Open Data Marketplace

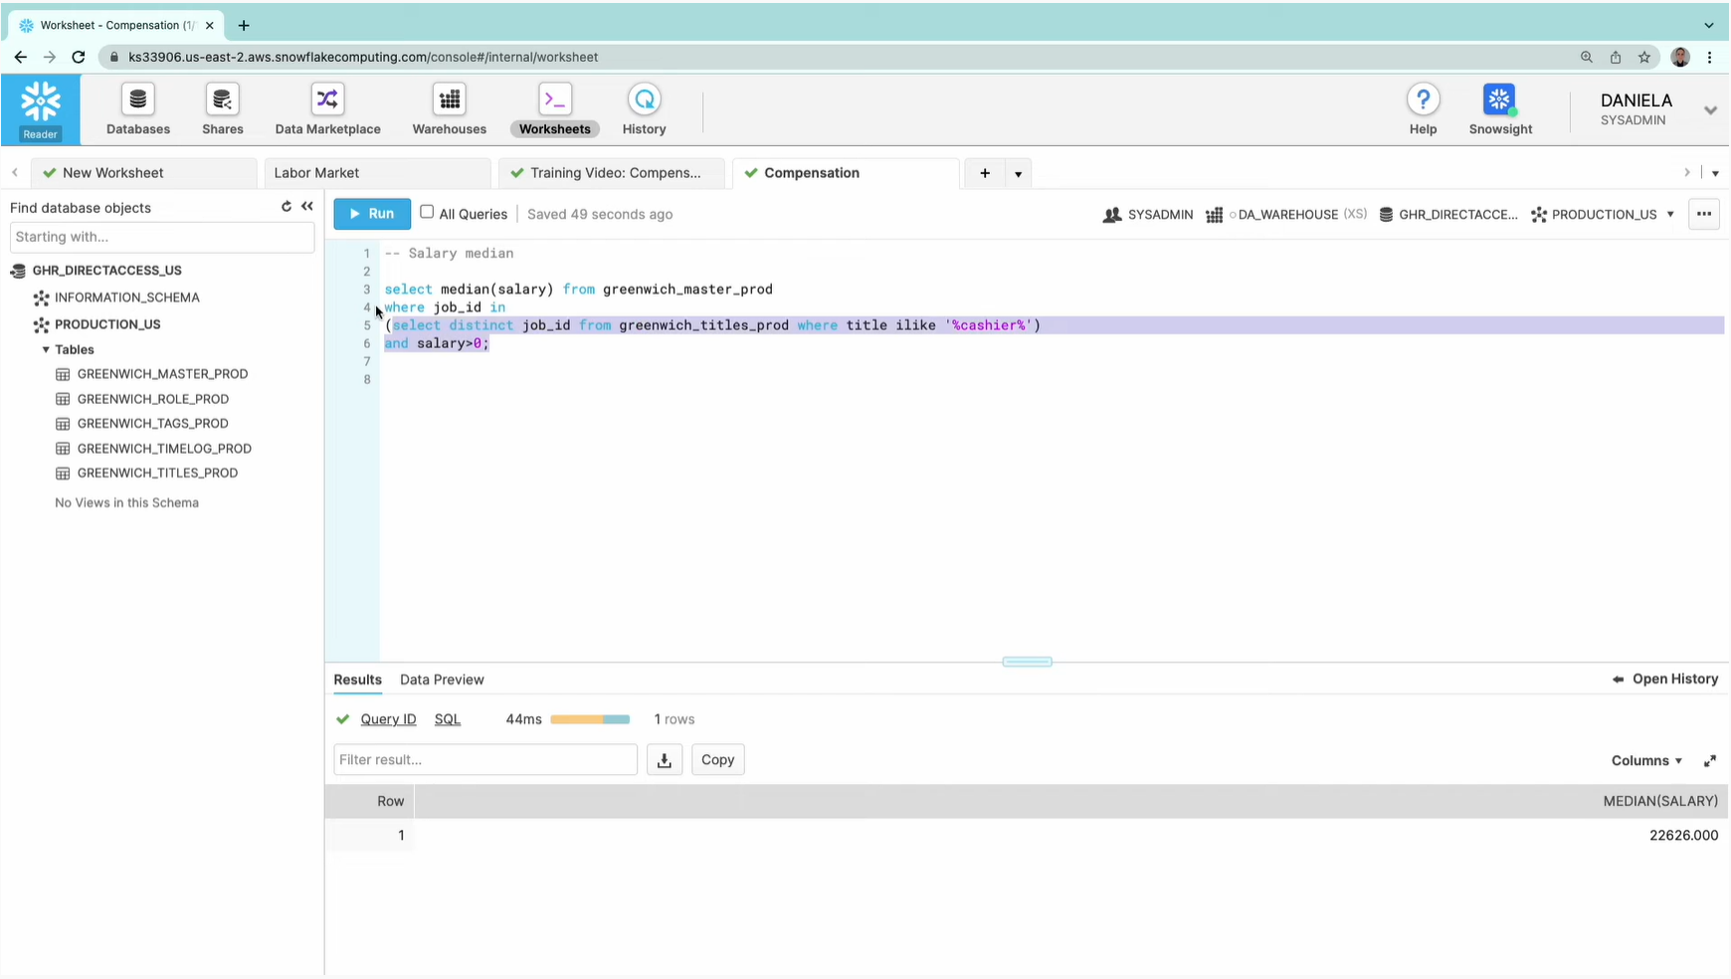327,110
